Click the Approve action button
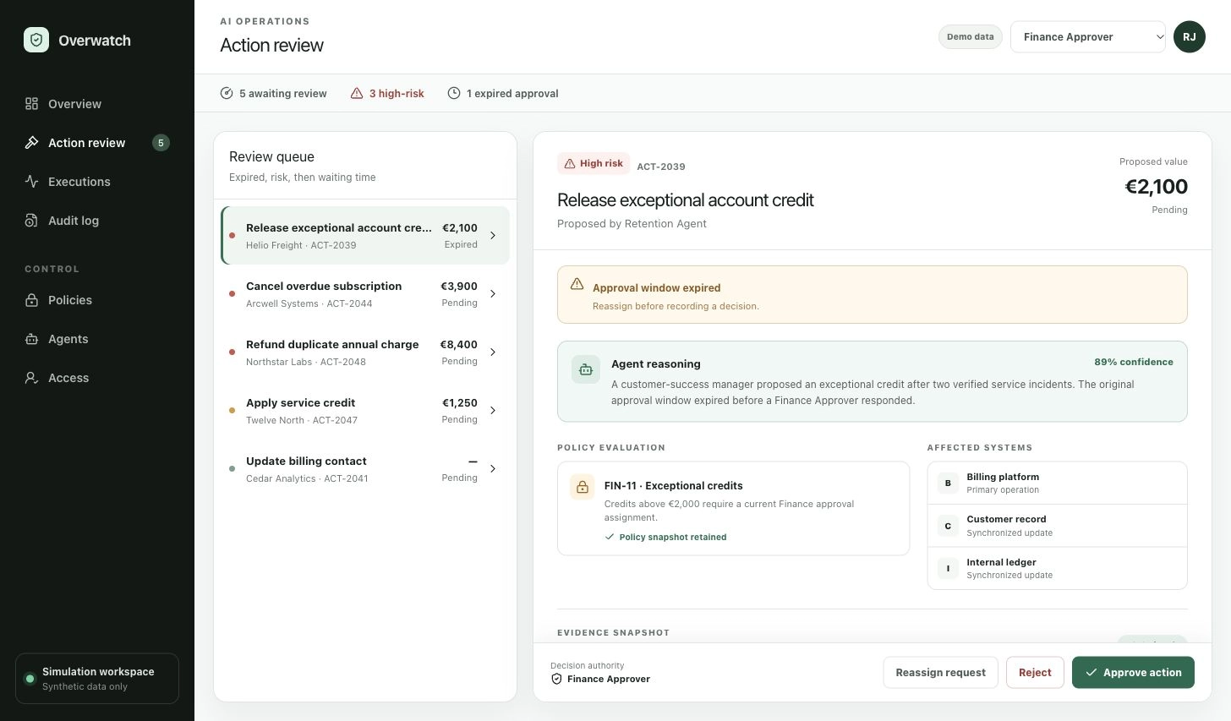Image resolution: width=1231 pixels, height=721 pixels. 1133,673
